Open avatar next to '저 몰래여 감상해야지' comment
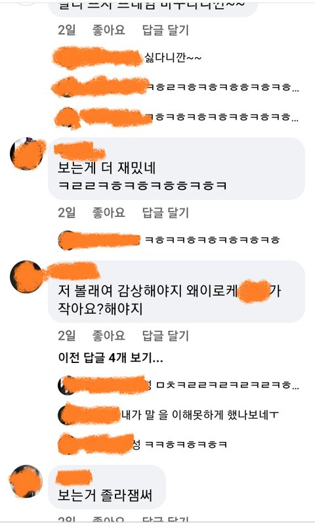The image size is (315, 526). 27,277
